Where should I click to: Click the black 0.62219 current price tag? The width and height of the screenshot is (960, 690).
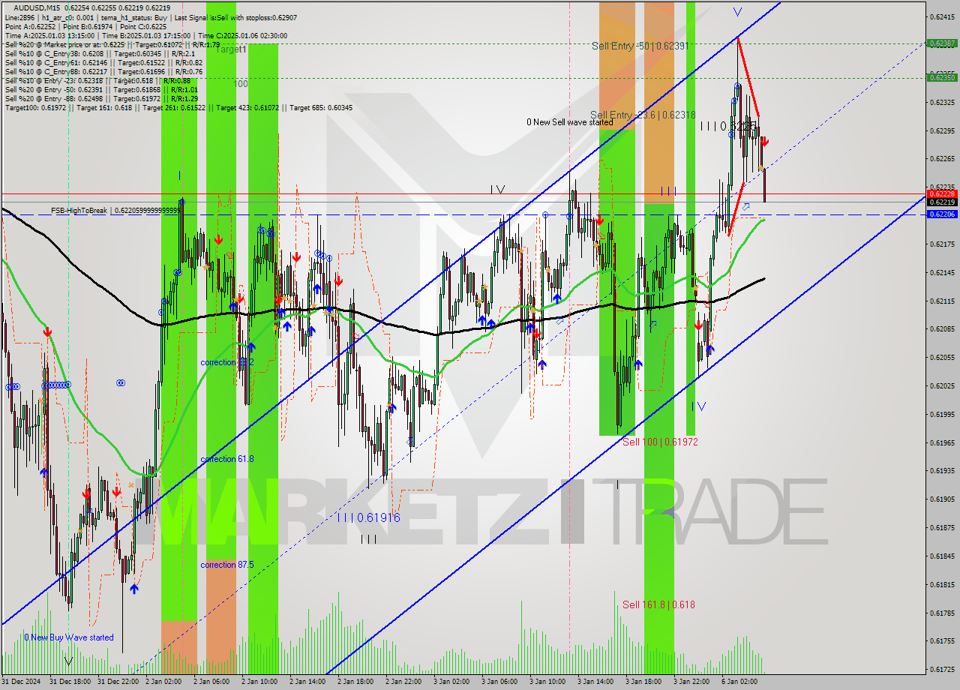pyautogui.click(x=941, y=202)
